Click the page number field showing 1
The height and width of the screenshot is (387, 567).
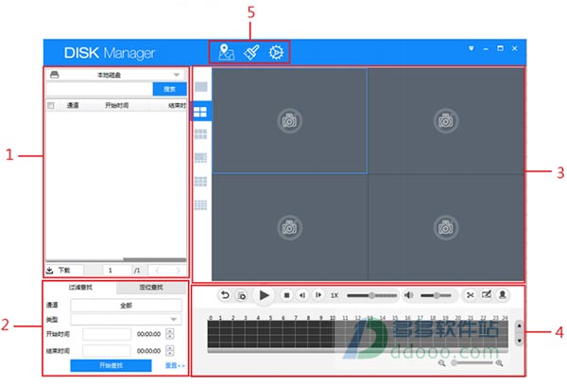click(x=117, y=270)
